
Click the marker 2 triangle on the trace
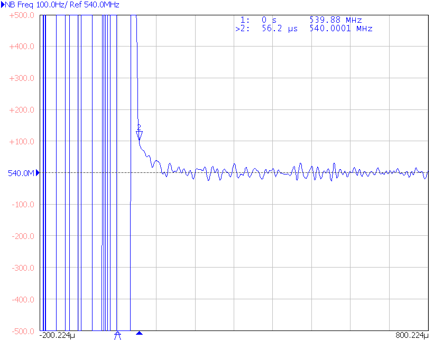139,135
